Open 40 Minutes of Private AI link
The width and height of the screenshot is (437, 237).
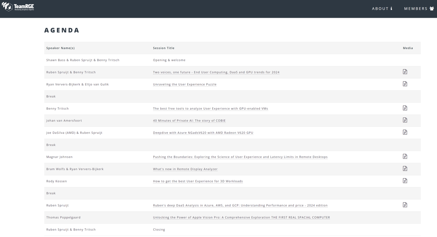(189, 121)
